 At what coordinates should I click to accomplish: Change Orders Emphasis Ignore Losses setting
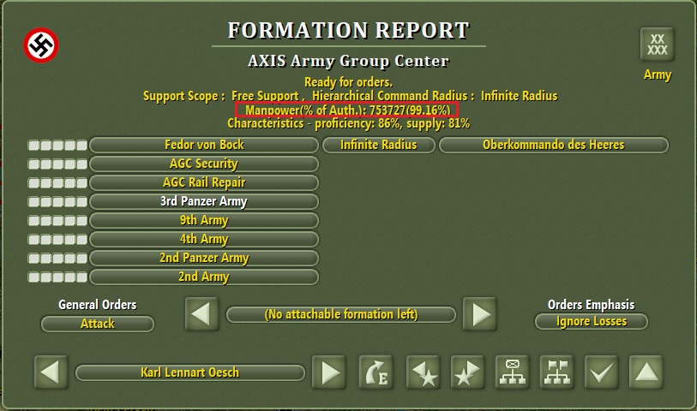pos(592,321)
